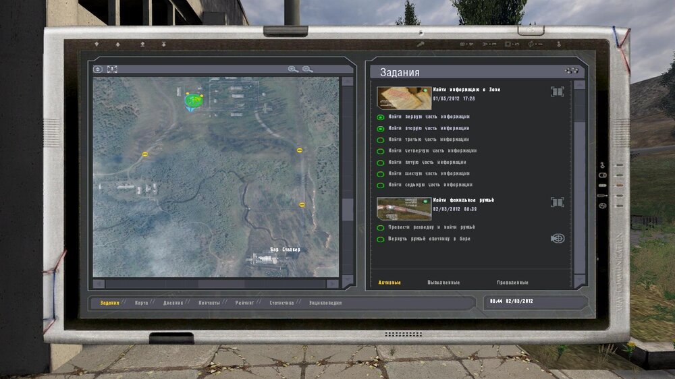Click map horizontal scrollbar right arrow
675x379 pixels.
[x=332, y=283]
